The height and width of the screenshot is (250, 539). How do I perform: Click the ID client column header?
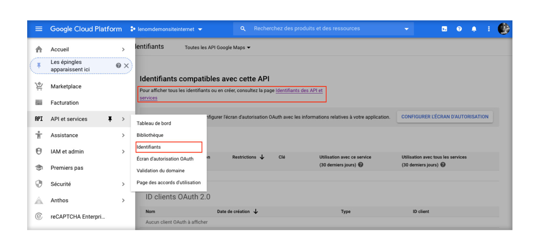[x=421, y=211]
